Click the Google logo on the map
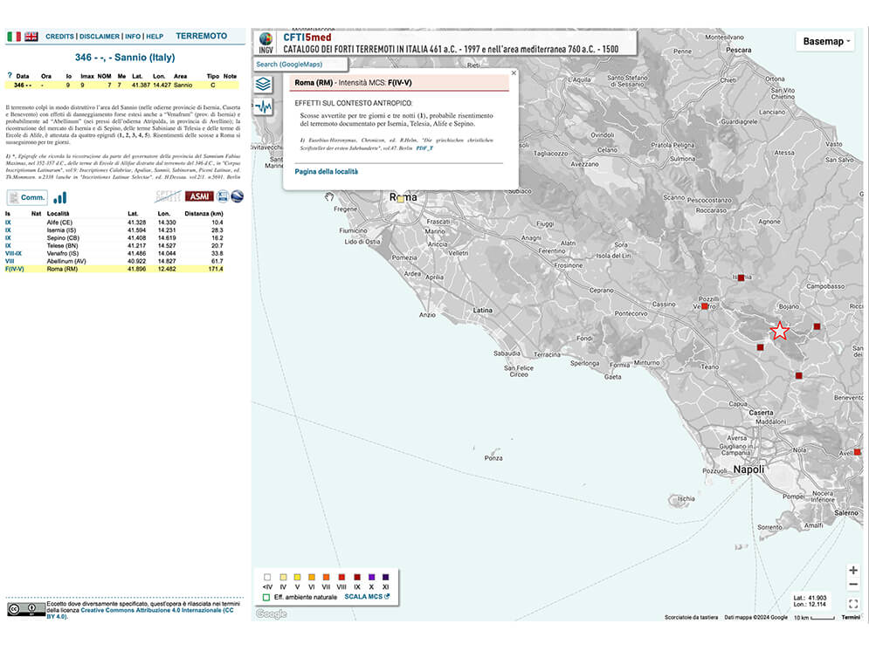 271,613
